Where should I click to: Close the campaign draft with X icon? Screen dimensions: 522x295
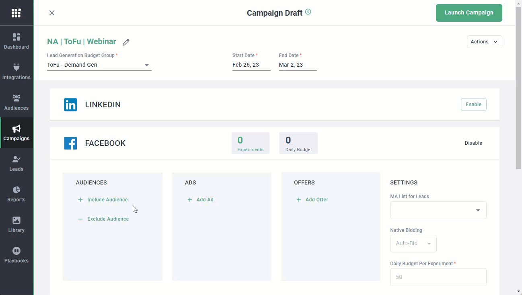(x=52, y=13)
